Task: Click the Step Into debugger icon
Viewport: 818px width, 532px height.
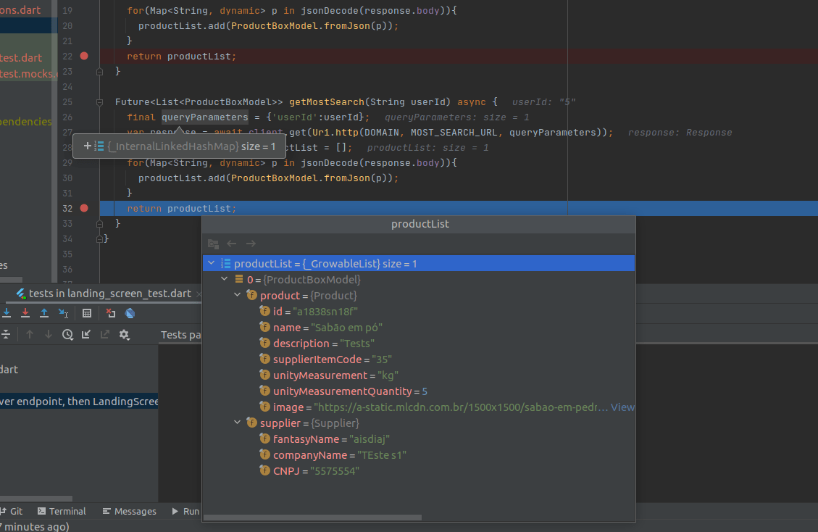Action: coord(7,312)
